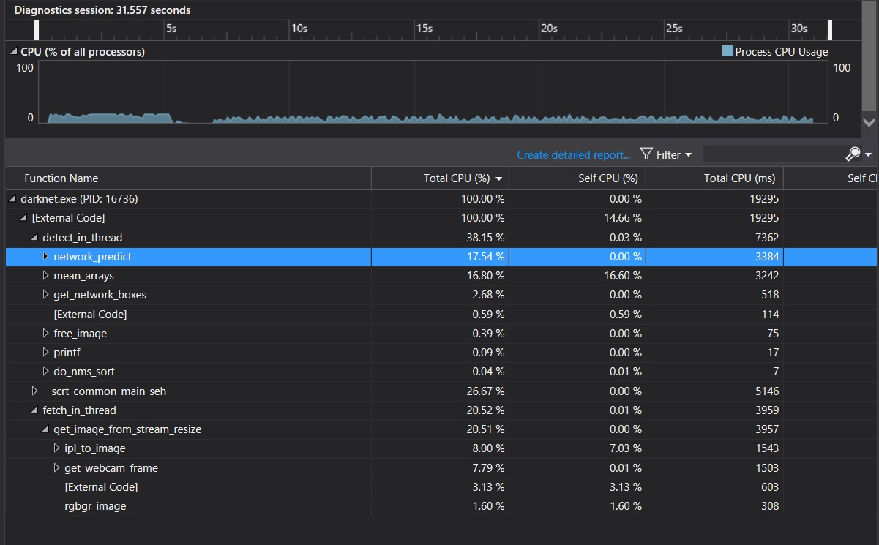The width and height of the screenshot is (879, 545).
Task: Select External Code row under get_image_from_stream_resize
Action: pos(441,487)
